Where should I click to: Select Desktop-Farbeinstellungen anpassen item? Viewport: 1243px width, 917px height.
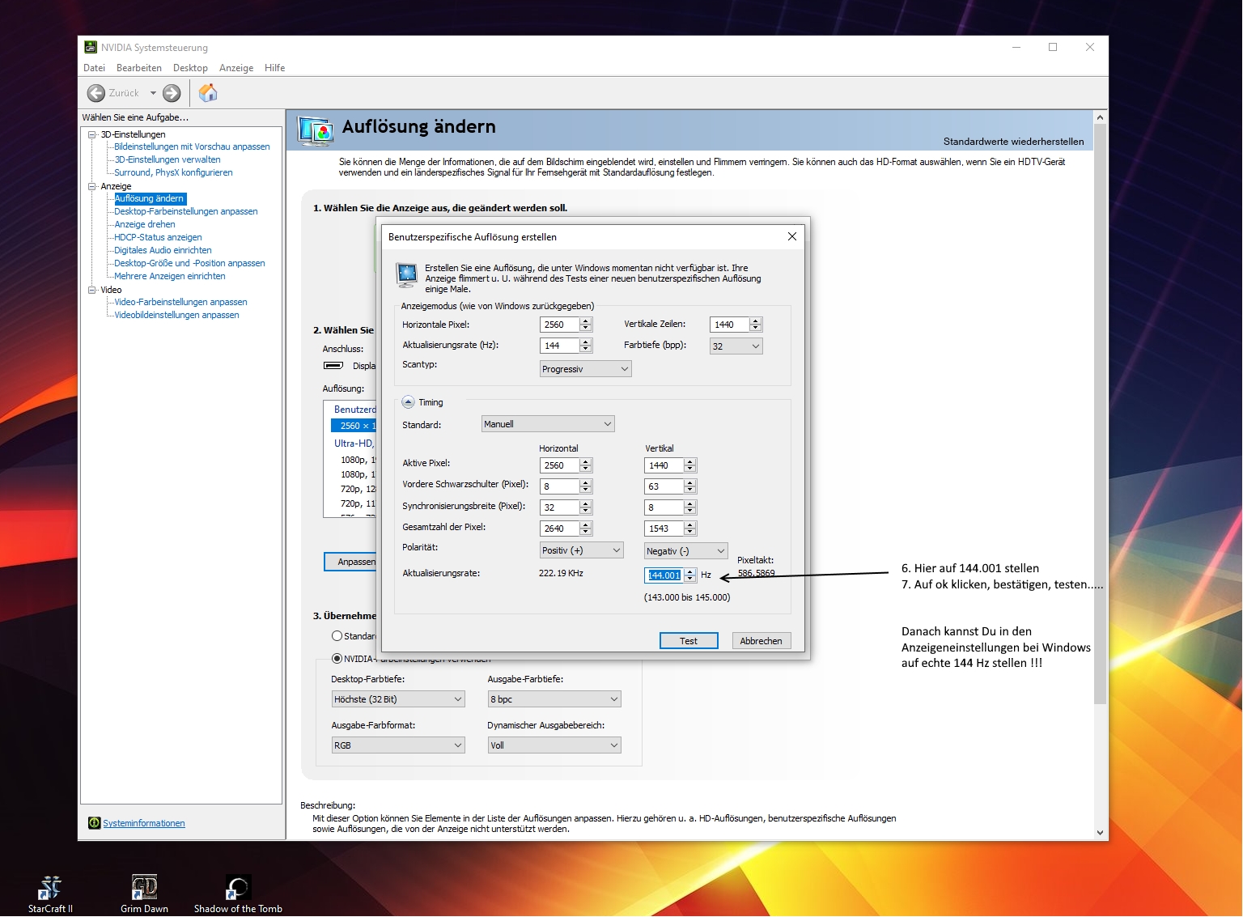click(186, 211)
